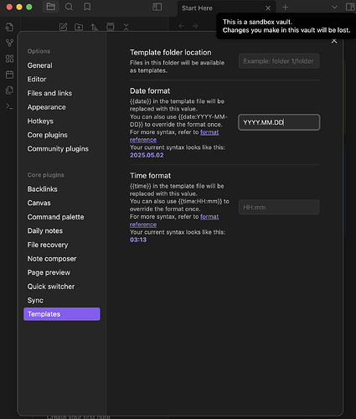Click the Time format HH:mm field
356x419 pixels.
pos(279,207)
